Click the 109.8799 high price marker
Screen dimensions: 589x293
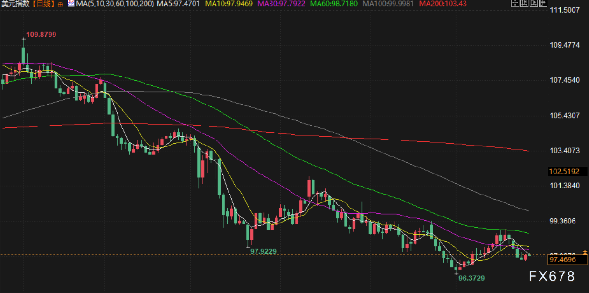pos(41,35)
